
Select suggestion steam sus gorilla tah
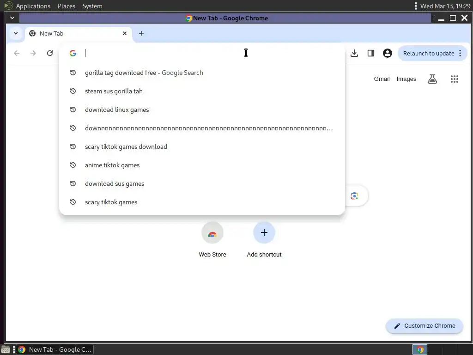202,91
